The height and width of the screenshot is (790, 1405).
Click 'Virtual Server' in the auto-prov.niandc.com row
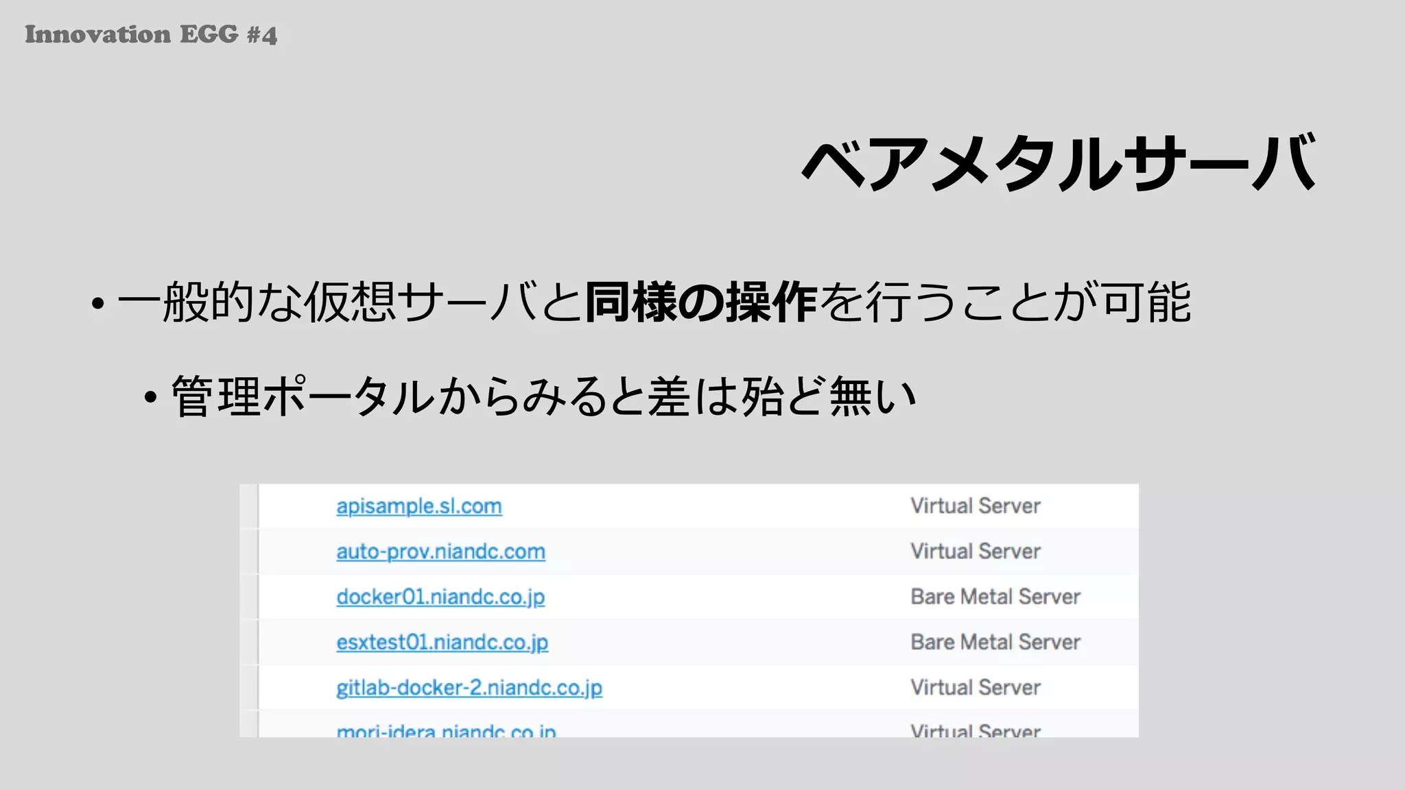(x=976, y=551)
